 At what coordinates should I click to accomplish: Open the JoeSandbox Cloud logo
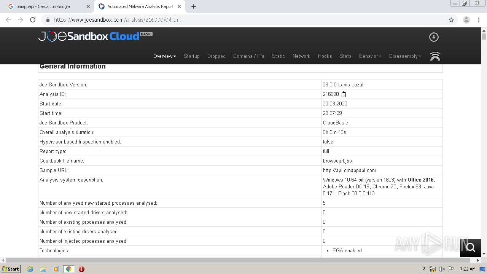point(95,36)
